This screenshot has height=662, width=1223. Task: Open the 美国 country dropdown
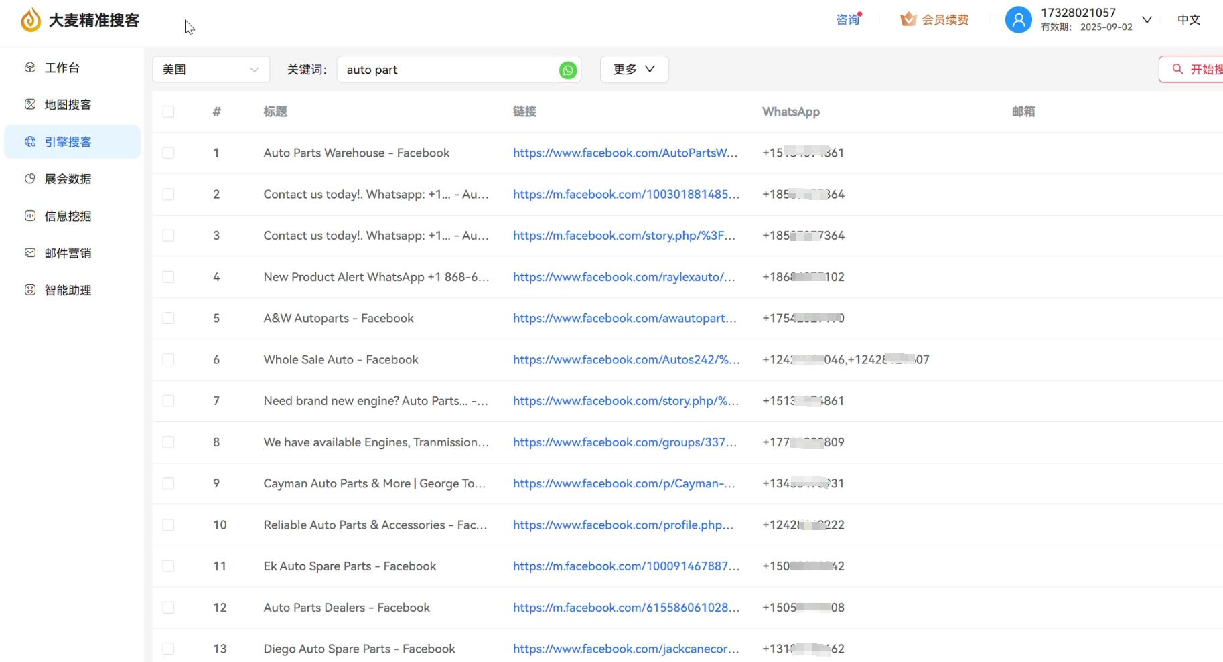pyautogui.click(x=211, y=70)
